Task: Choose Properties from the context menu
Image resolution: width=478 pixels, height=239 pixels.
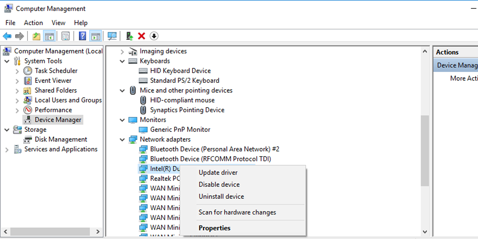Action: [x=214, y=227]
